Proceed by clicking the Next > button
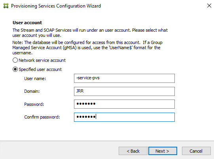 tap(163, 151)
